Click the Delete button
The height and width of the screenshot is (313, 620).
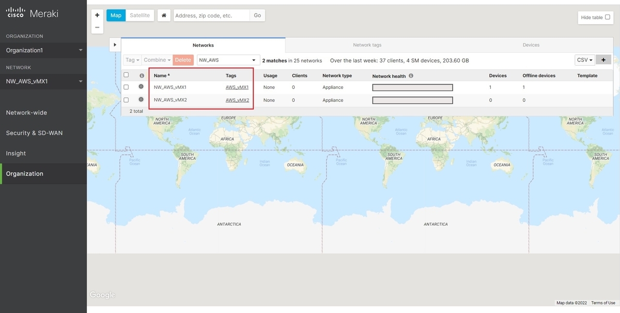coord(183,60)
